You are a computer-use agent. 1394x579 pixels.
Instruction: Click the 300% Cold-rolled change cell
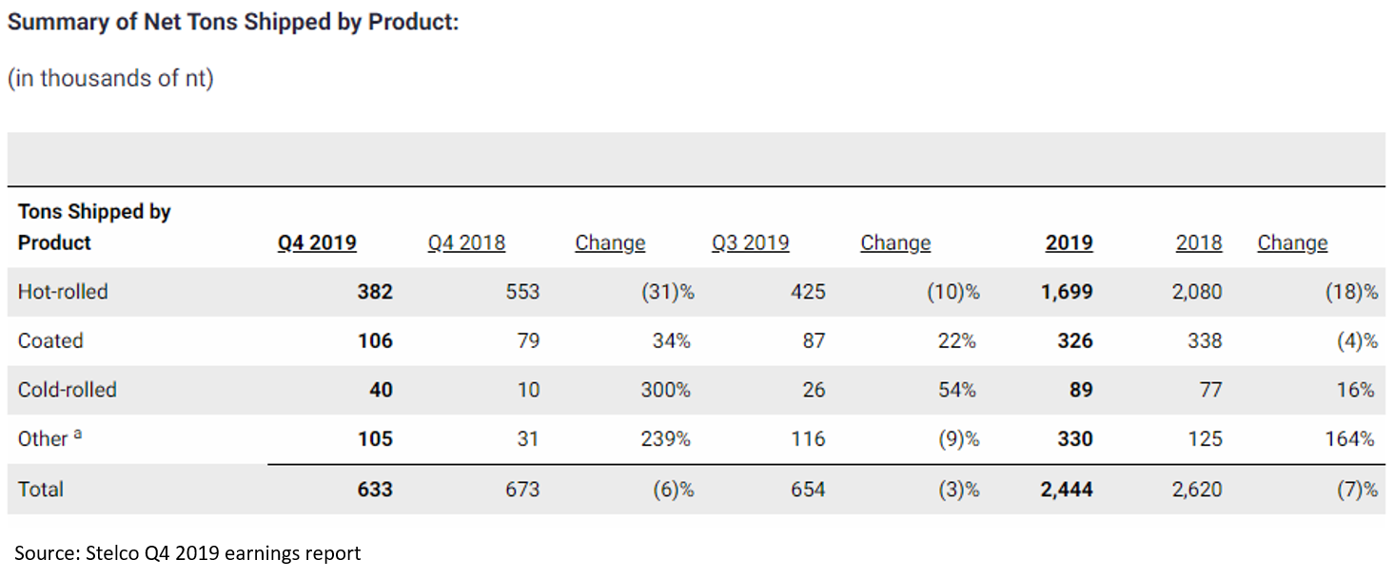pos(665,390)
